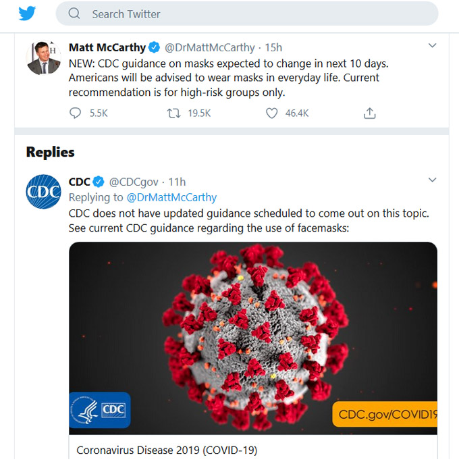Open Matt McCarthy's profile picture

coord(44,57)
